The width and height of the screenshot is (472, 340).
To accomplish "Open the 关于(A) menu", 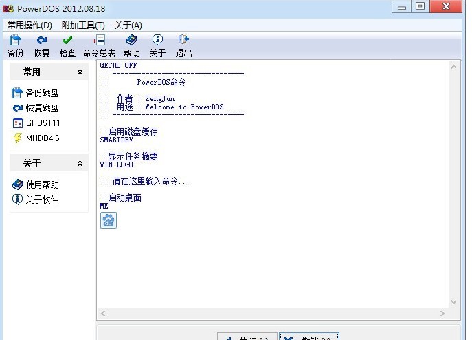I will click(128, 25).
